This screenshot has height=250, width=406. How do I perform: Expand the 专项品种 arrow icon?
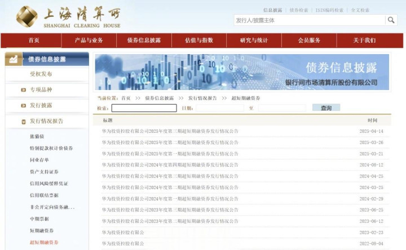pyautogui.click(x=23, y=90)
